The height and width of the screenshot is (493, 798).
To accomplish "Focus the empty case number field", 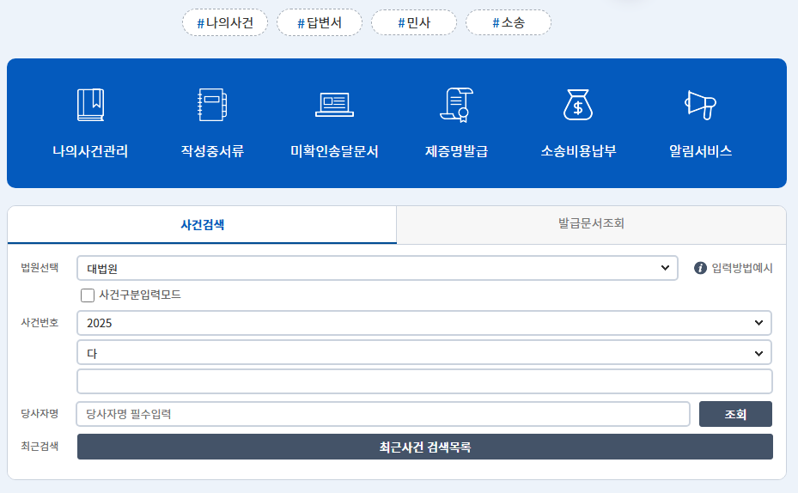I will click(424, 381).
